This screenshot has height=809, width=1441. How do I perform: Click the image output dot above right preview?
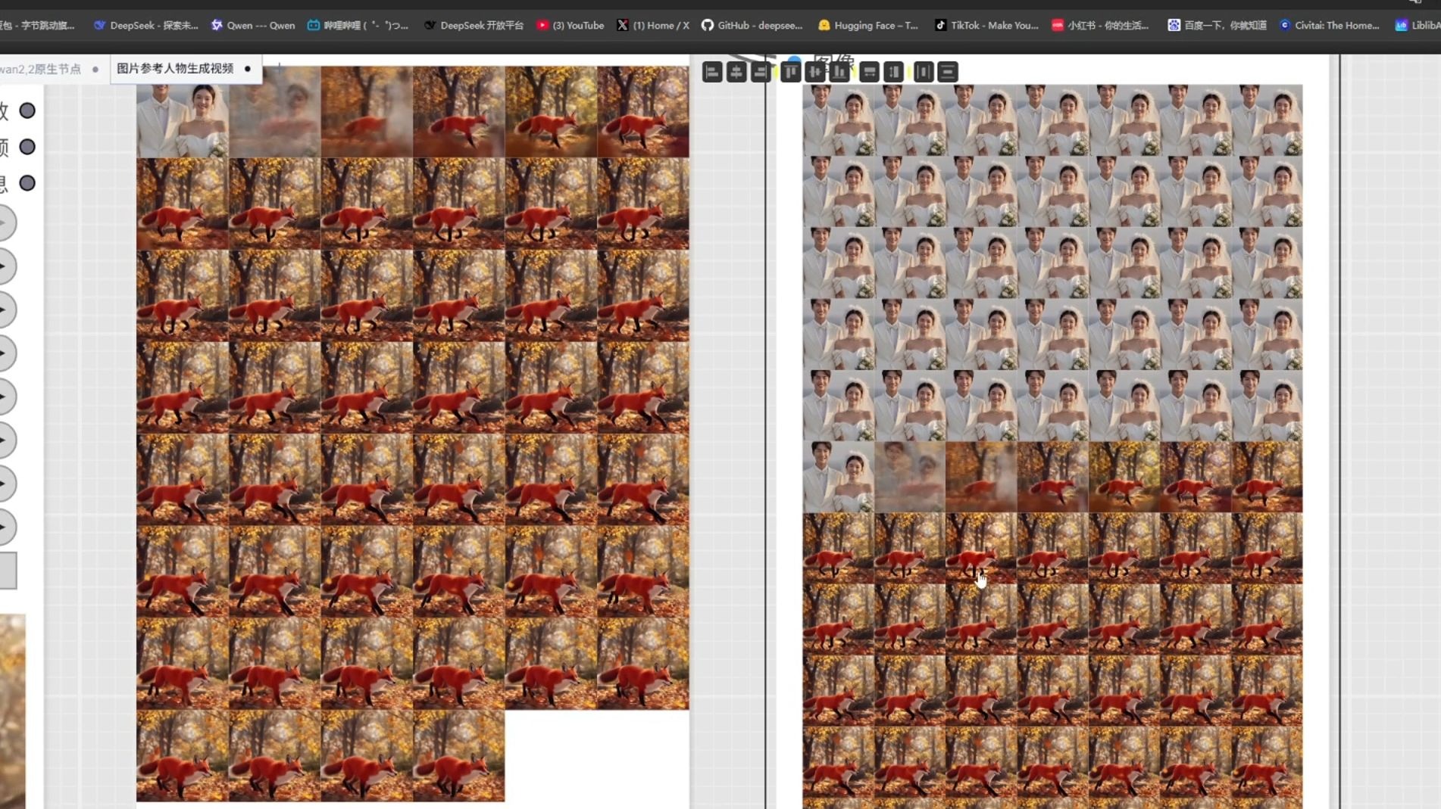793,60
